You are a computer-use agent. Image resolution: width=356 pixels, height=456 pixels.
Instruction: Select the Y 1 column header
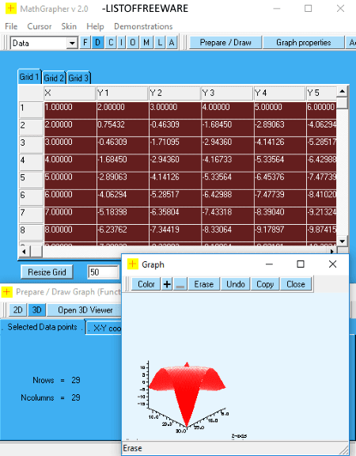click(123, 93)
